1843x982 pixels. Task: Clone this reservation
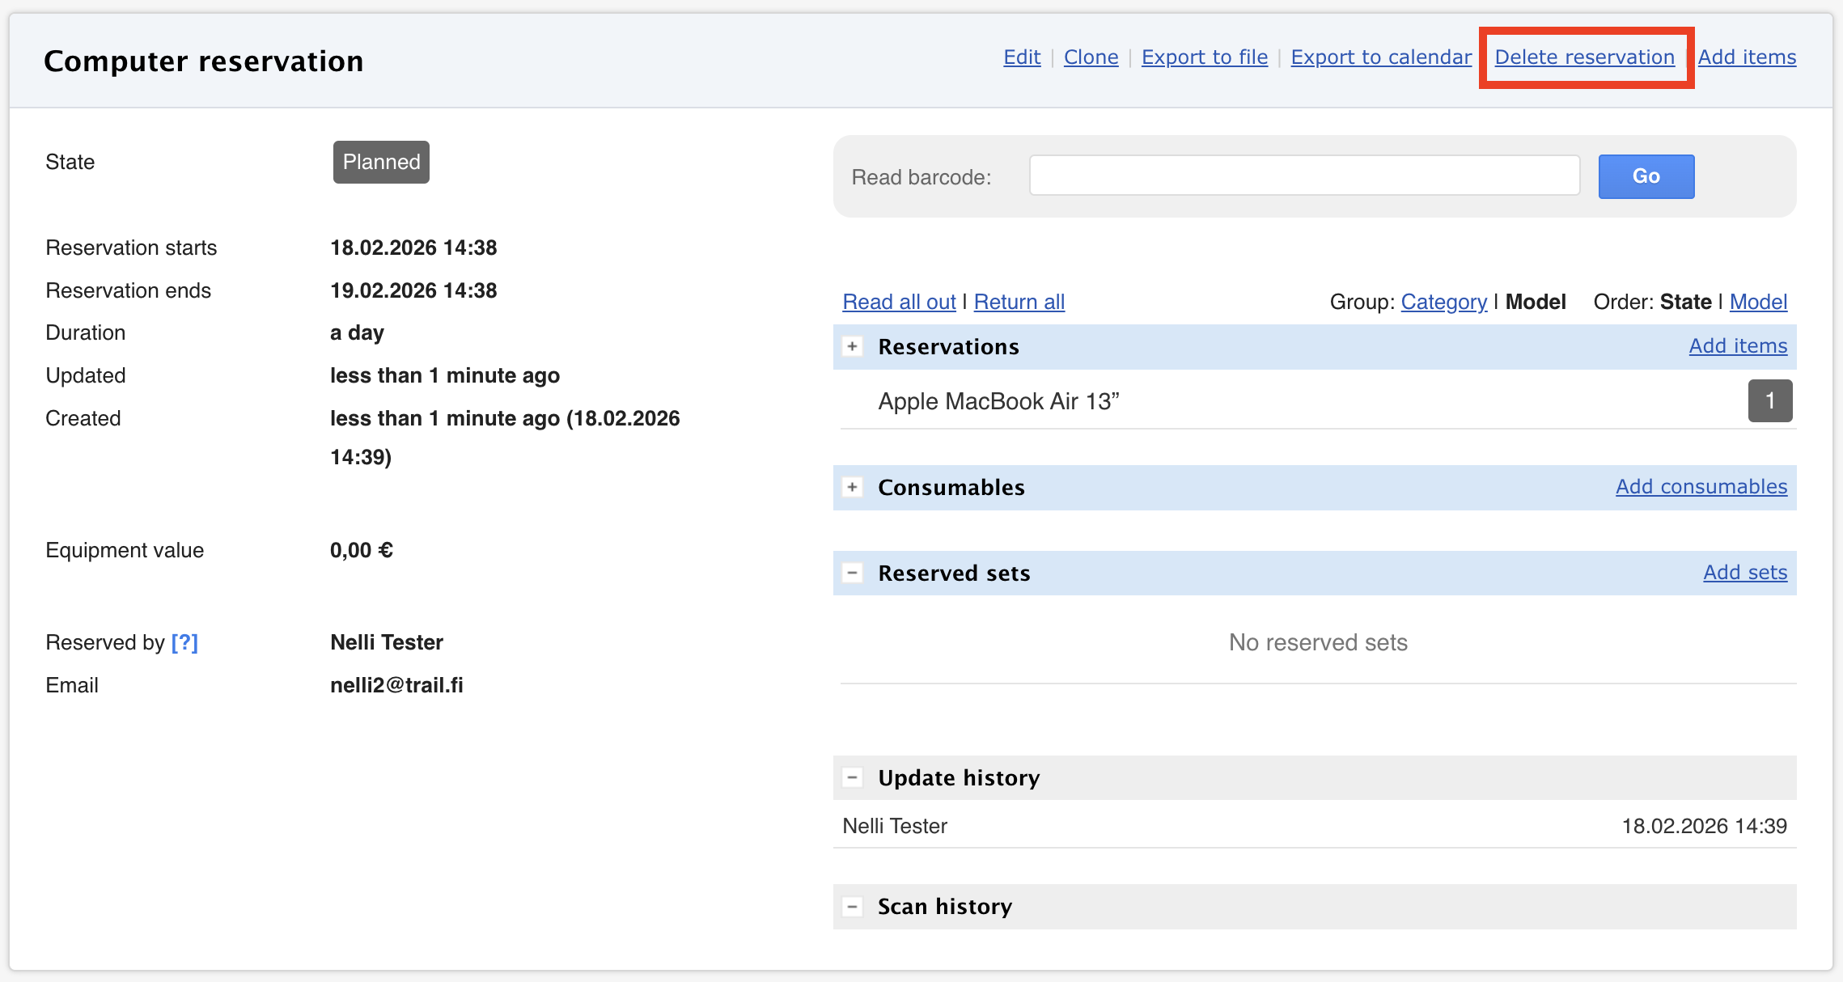1091,57
